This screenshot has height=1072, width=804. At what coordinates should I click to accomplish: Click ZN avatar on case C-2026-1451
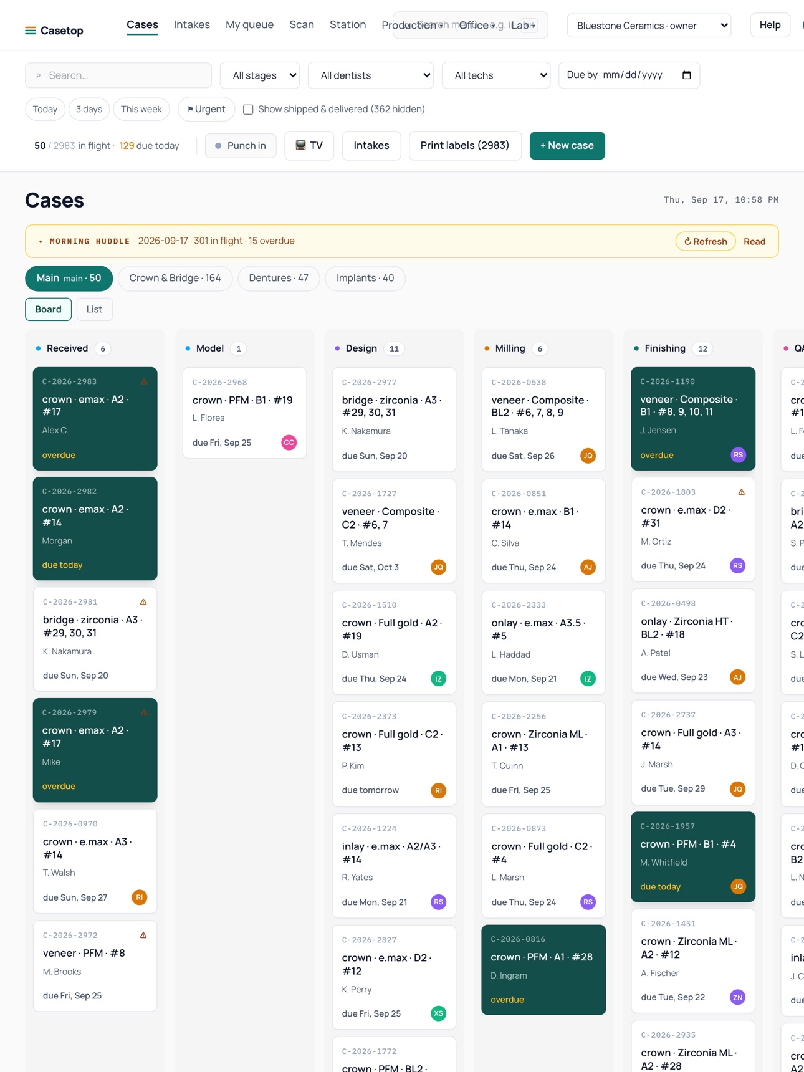(x=737, y=997)
